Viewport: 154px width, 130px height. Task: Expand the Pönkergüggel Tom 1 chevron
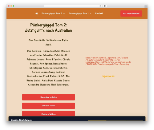point(91,14)
